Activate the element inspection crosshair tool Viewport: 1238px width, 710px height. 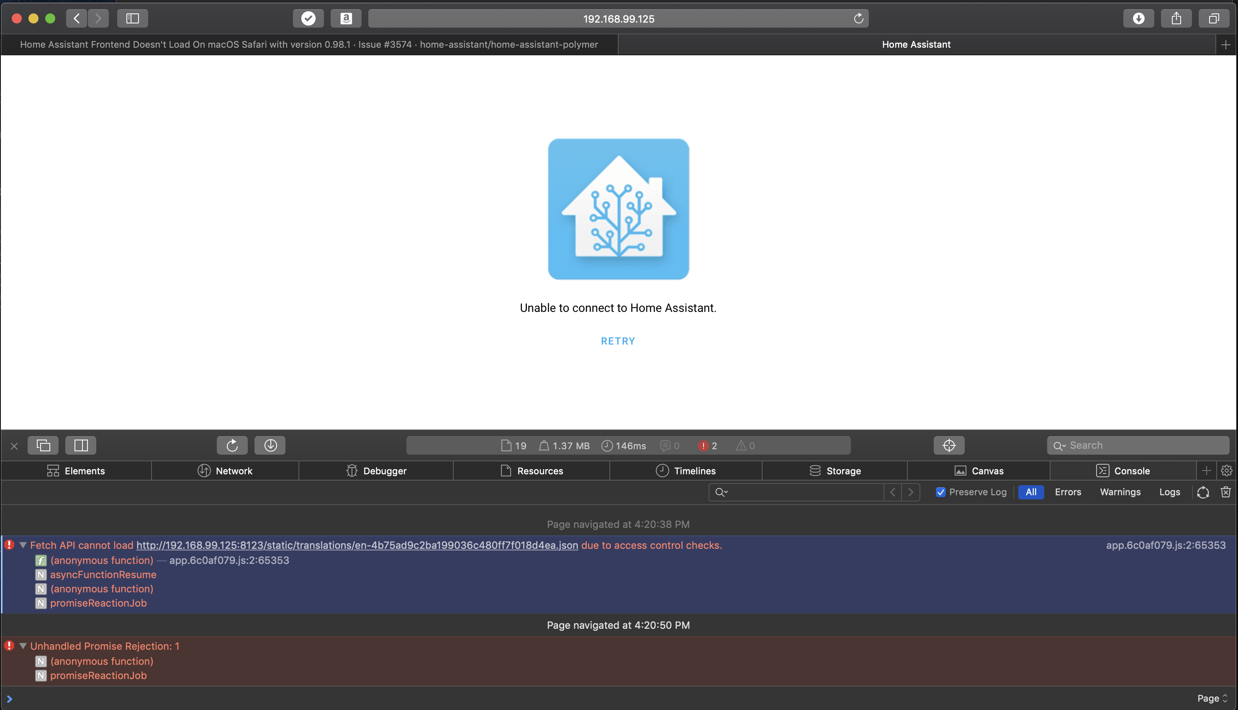click(x=948, y=445)
